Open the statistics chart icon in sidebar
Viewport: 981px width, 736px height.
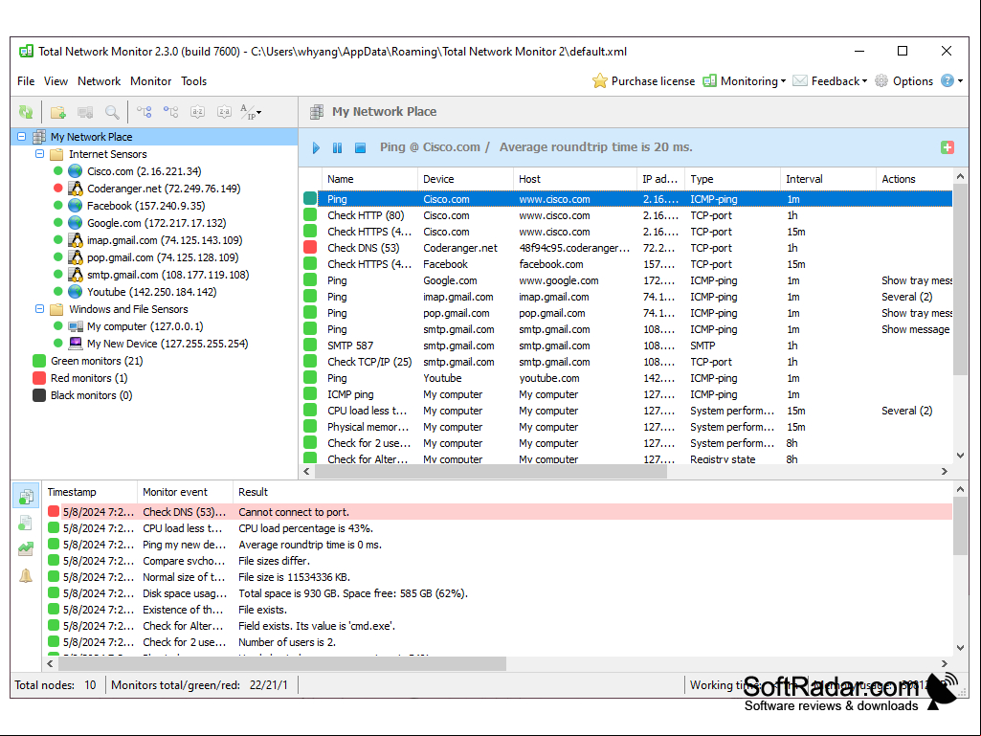tap(26, 548)
